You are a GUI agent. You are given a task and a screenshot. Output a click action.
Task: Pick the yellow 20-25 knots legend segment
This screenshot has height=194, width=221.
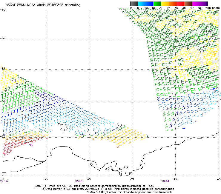(165, 4)
